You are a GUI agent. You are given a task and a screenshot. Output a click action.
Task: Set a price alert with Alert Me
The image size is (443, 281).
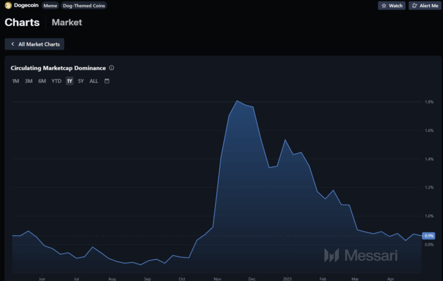pyautogui.click(x=424, y=6)
